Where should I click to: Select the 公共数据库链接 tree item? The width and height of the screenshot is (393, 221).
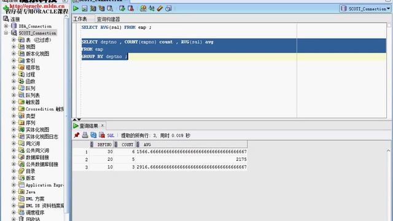tap(42, 165)
